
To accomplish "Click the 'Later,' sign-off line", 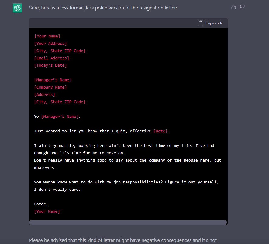I will 41,204.
